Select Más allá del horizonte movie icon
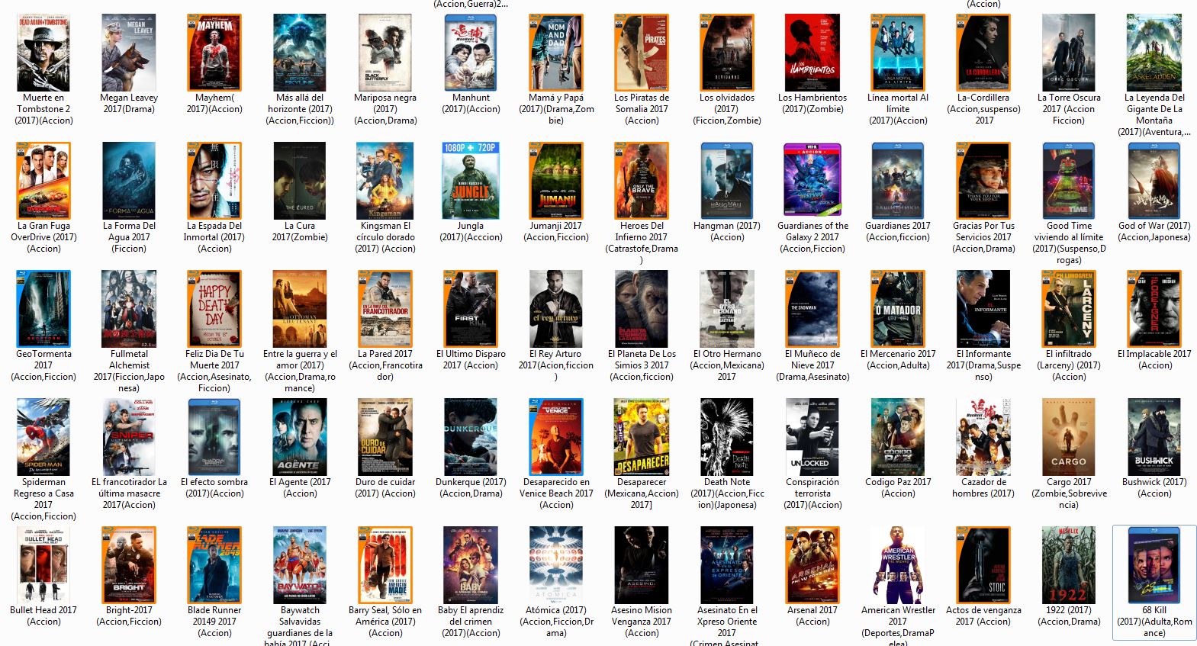This screenshot has height=646, width=1197. (300, 53)
